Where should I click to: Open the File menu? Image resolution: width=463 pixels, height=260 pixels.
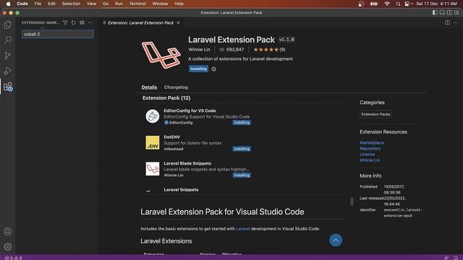click(x=38, y=4)
